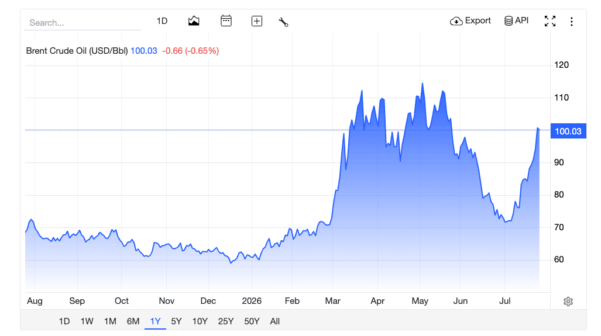Select the 6M range tab
The image size is (601, 336).
(x=133, y=321)
